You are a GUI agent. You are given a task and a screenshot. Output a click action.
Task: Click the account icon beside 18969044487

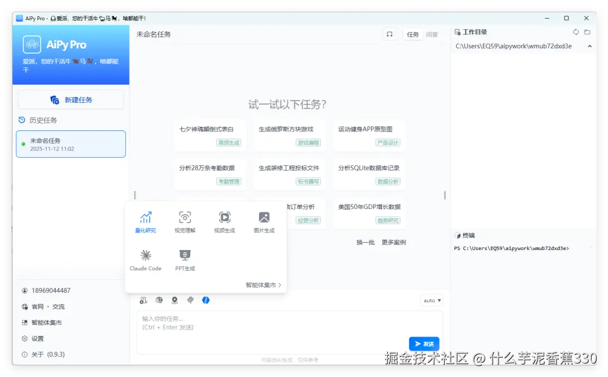tap(25, 290)
